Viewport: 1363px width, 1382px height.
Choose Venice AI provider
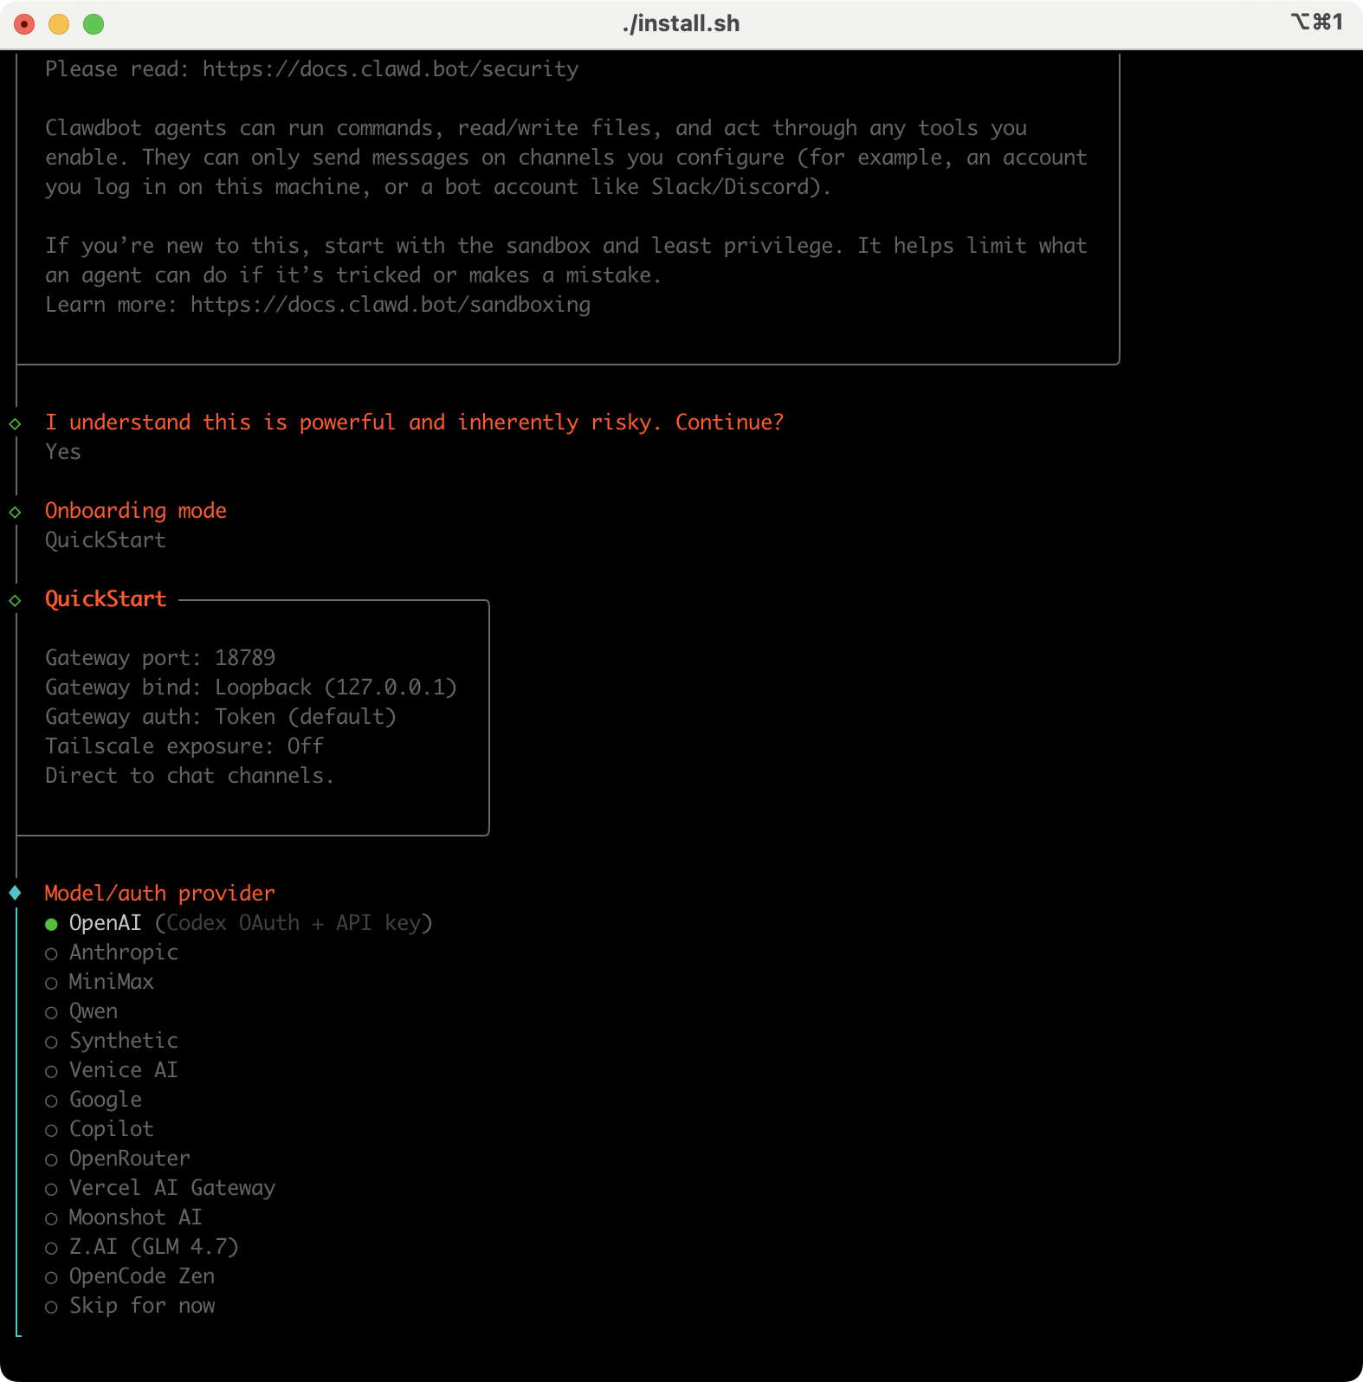click(x=123, y=1070)
